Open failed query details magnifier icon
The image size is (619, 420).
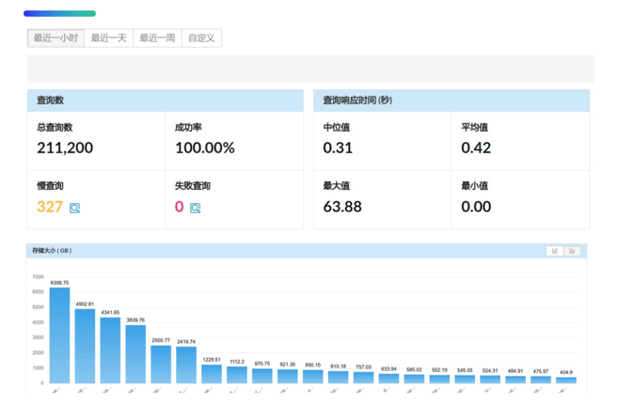195,208
